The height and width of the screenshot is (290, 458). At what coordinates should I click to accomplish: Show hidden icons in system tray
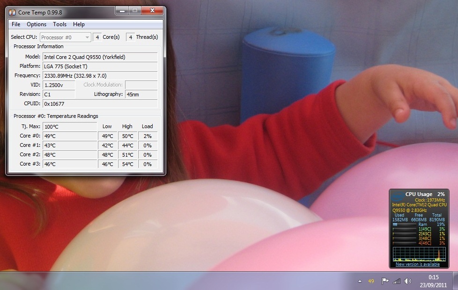360,281
